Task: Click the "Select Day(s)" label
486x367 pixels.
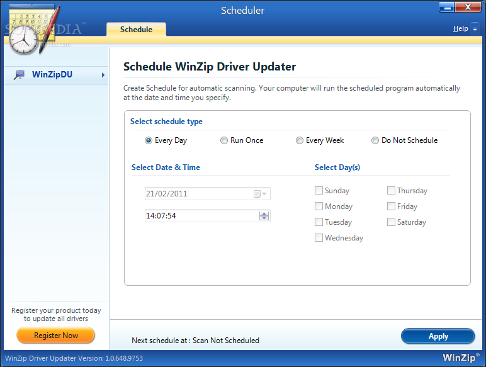Action: tap(337, 167)
